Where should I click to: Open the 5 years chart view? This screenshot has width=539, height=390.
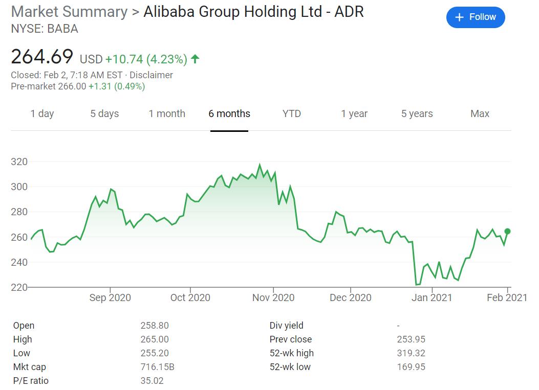[x=417, y=113]
